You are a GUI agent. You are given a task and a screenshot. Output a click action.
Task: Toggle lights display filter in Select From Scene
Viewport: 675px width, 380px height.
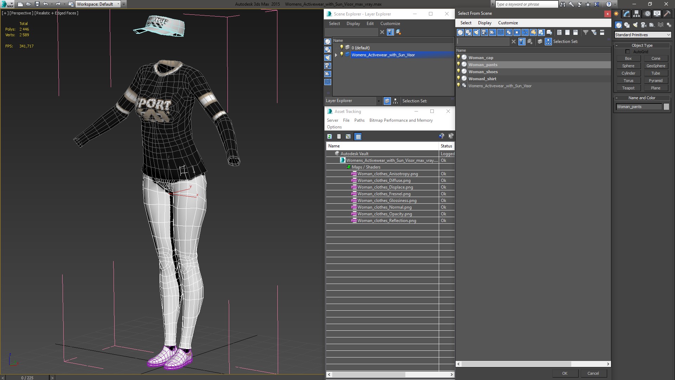[476, 32]
